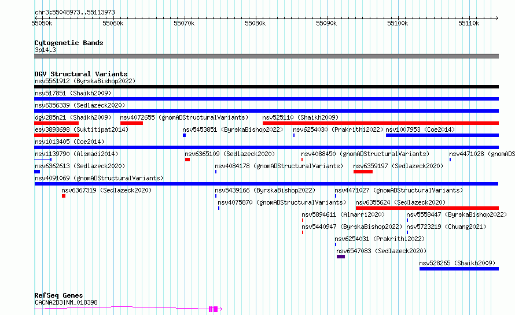Click the nsv5723219 (Chuang2021) label

point(446,227)
